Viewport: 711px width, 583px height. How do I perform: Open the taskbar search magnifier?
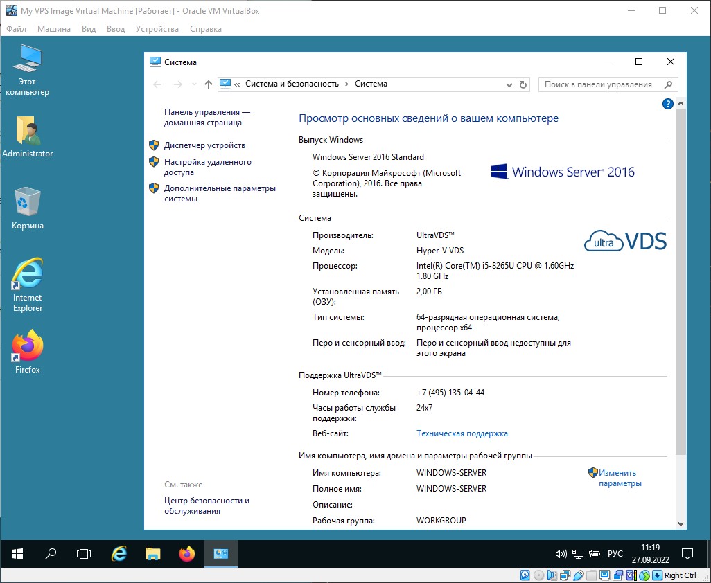(x=51, y=554)
